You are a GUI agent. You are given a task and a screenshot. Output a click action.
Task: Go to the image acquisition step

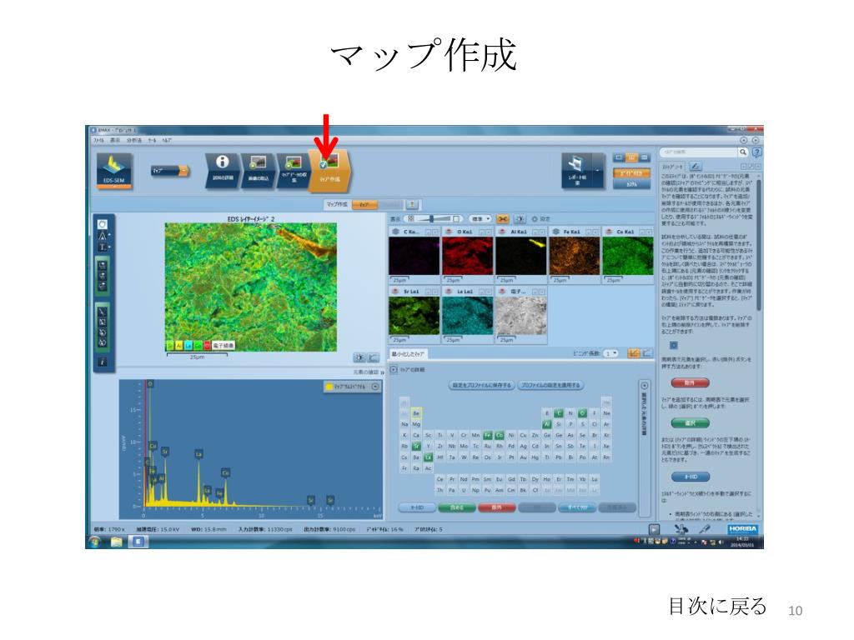pos(258,169)
